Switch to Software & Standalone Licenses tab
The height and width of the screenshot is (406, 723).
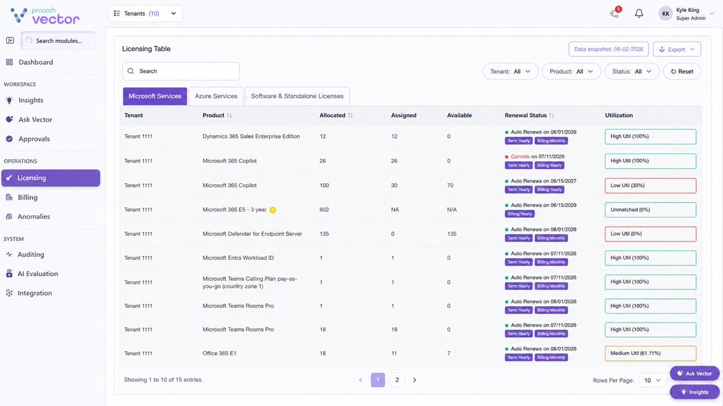point(297,96)
